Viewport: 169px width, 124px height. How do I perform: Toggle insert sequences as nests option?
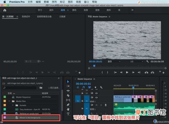tap(78, 87)
